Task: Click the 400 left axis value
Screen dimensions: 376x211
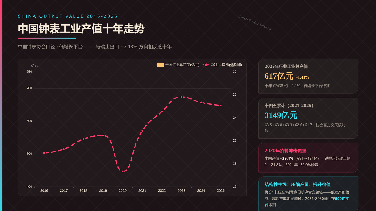Action: click(x=29, y=187)
